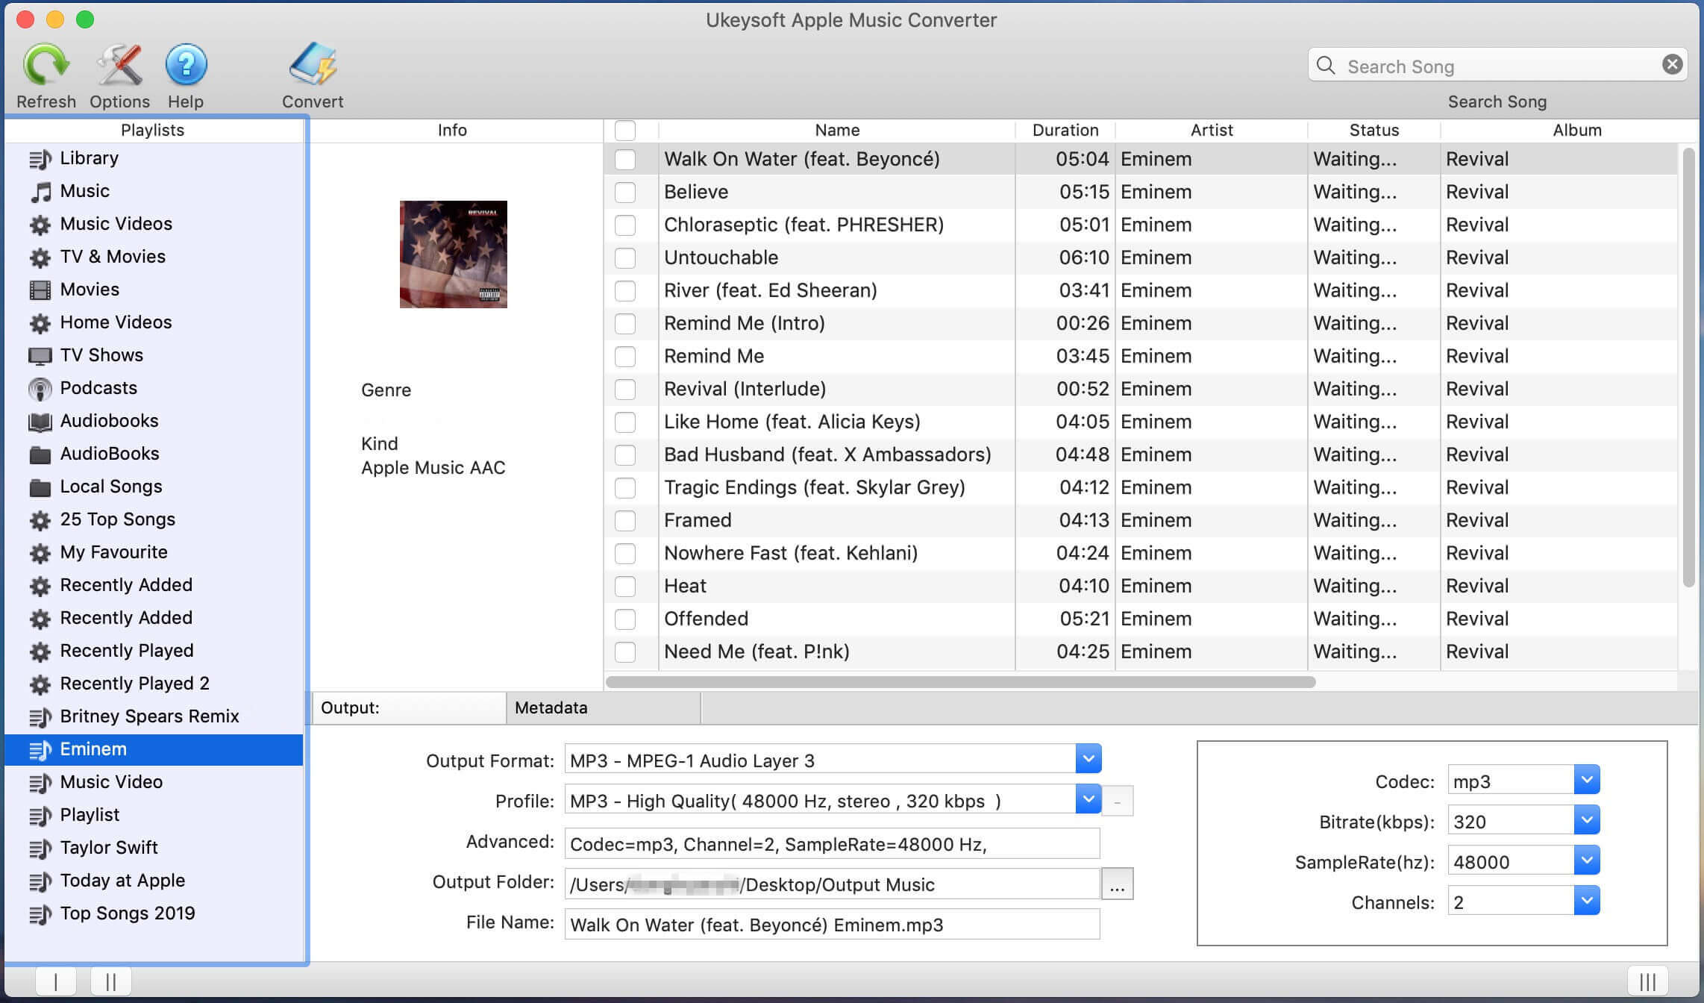Switch to the Output tab

point(409,707)
